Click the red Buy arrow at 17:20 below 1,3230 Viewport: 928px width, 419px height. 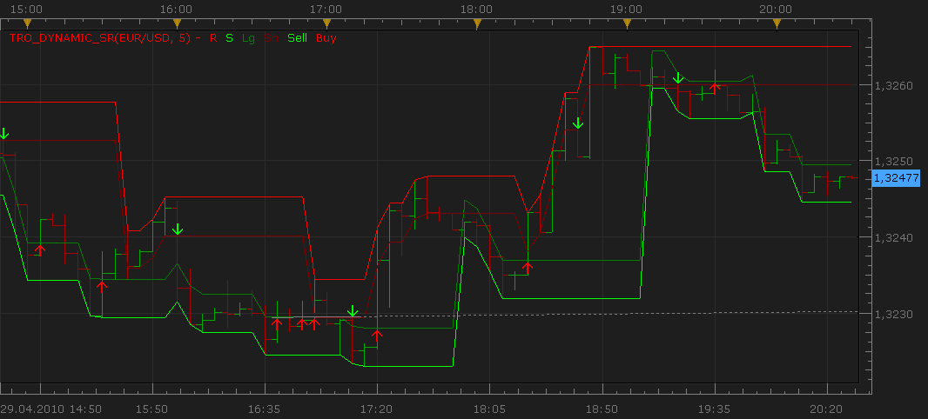point(377,336)
